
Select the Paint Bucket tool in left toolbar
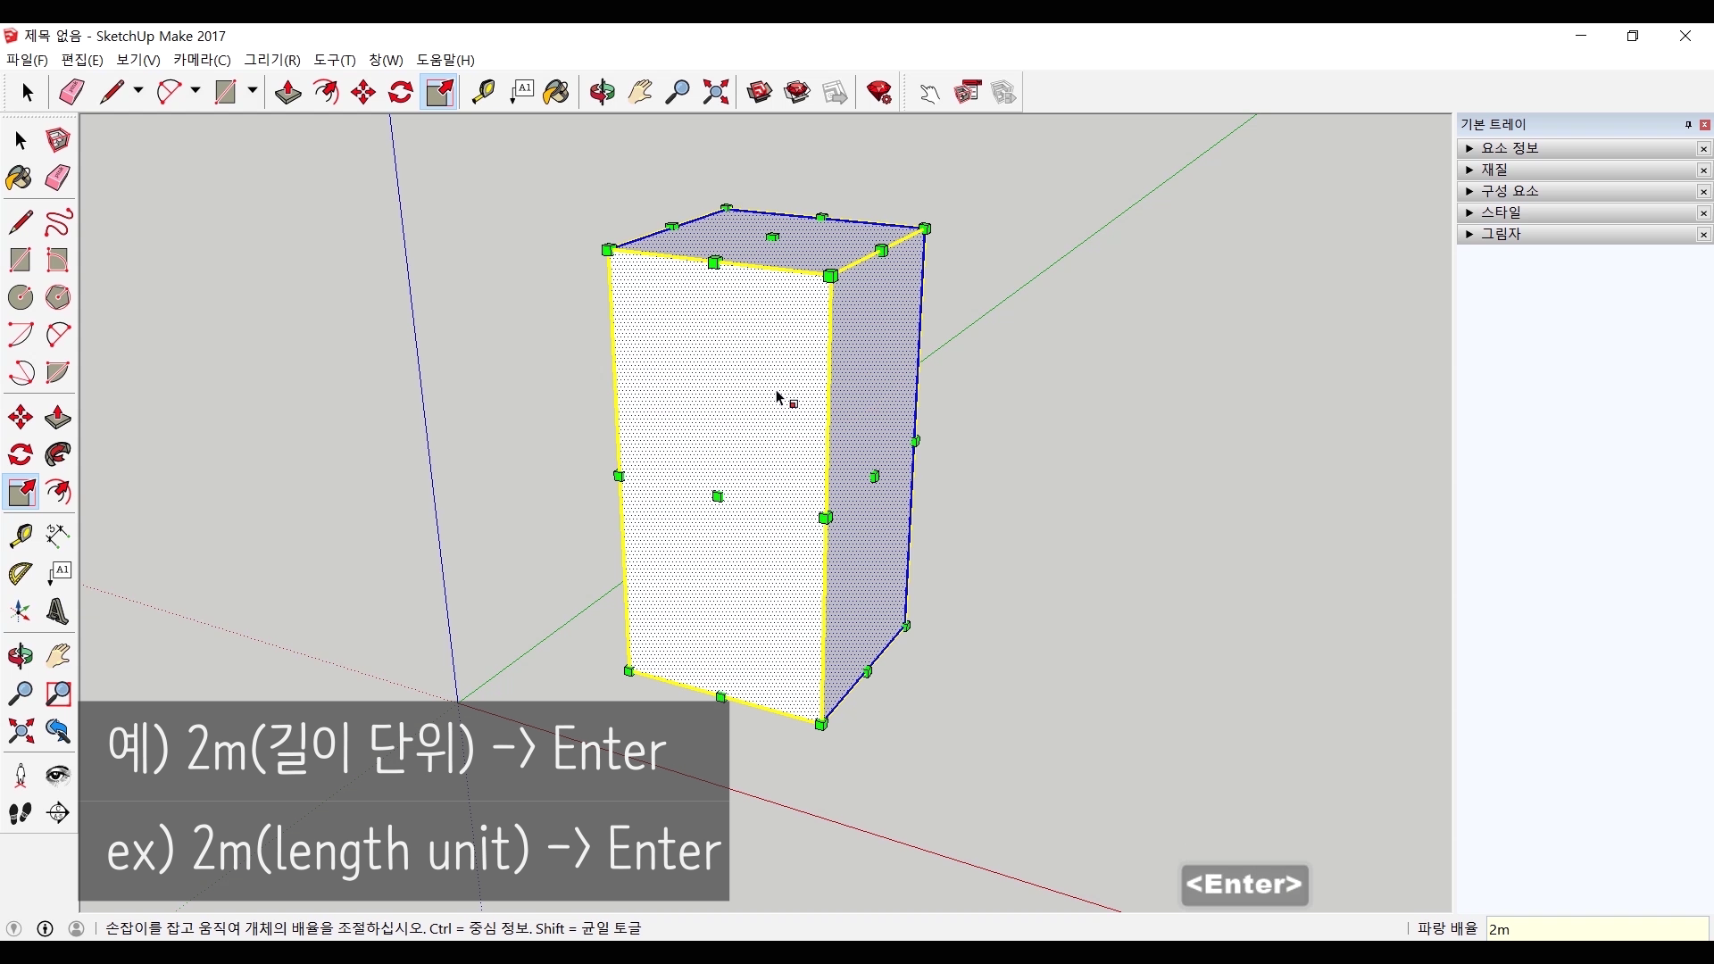coord(20,178)
